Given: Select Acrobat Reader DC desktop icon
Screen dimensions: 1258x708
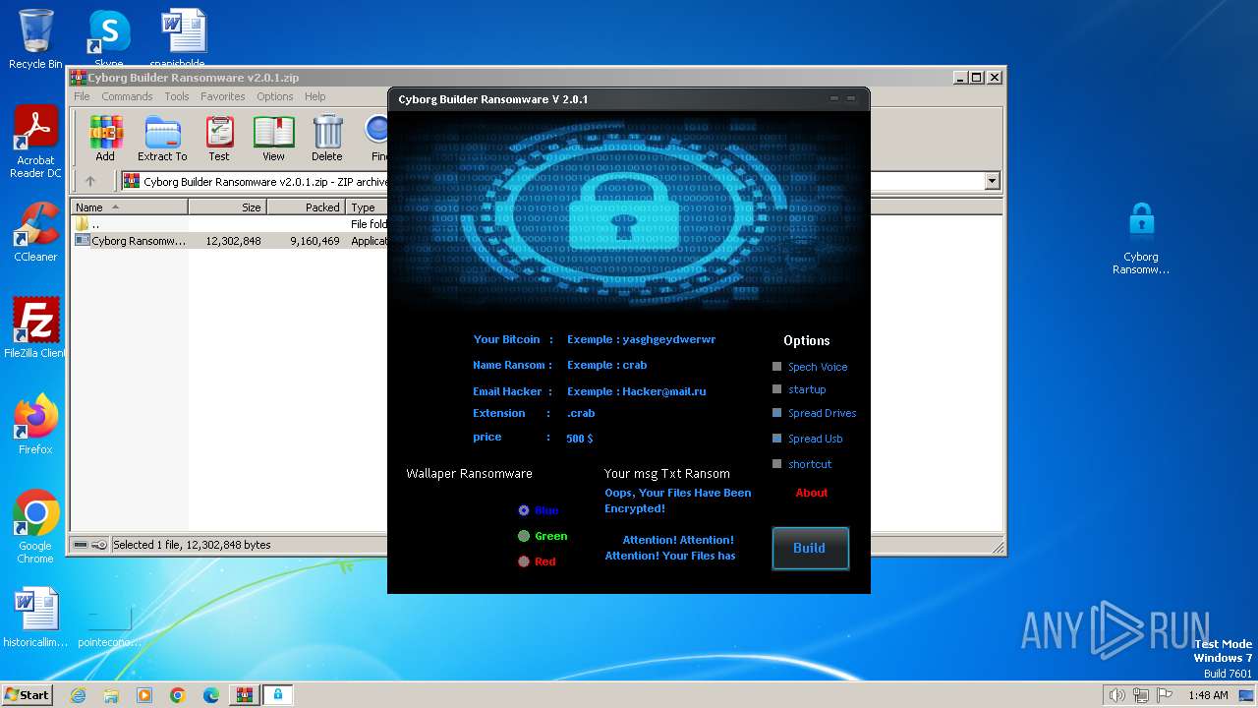Looking at the screenshot, I should (x=35, y=142).
